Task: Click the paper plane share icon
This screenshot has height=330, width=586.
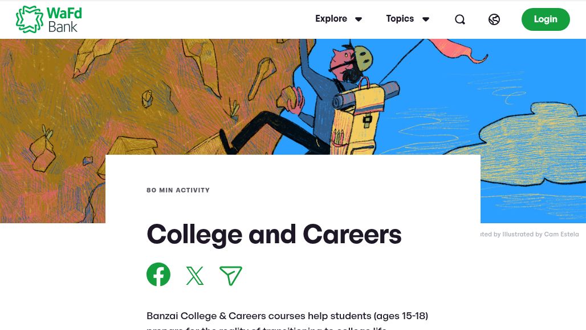Action: [231, 275]
